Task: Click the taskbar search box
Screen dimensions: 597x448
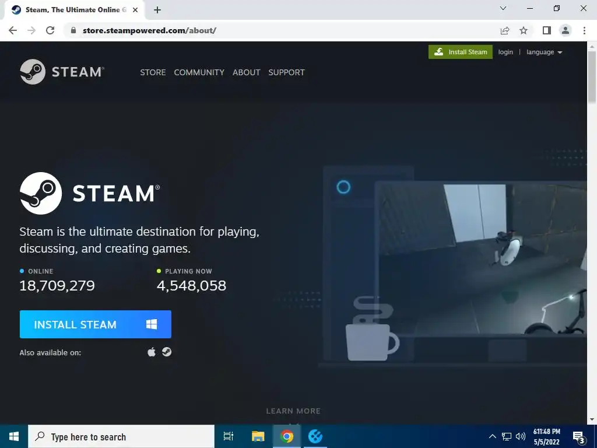Action: point(121,436)
